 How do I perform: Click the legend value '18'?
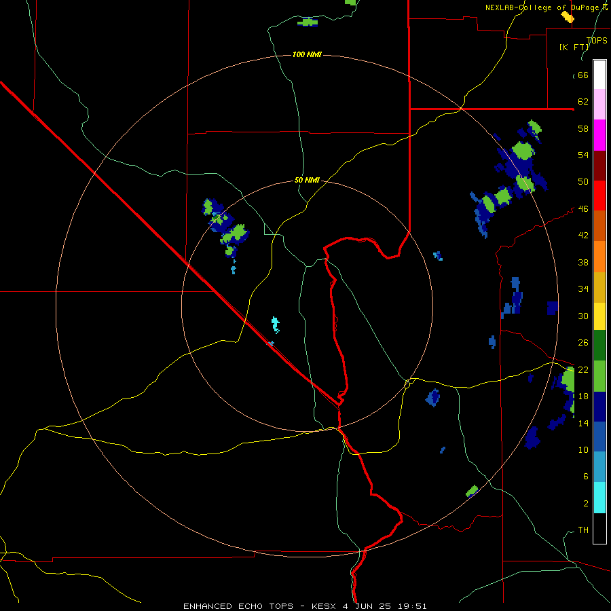click(x=583, y=396)
